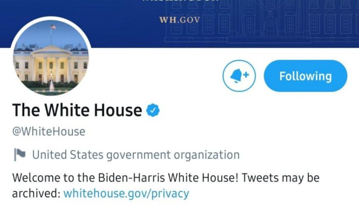Click the government organization flag icon

(19, 154)
